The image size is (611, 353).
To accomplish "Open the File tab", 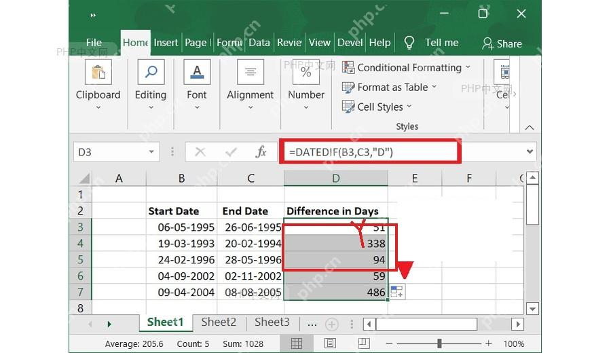I will (94, 43).
